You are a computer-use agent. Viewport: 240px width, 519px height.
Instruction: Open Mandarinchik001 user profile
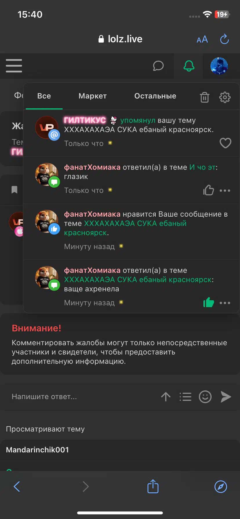37,450
